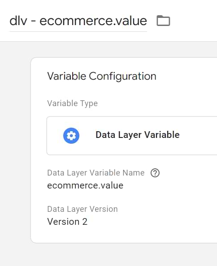Click the 'Variable Configuration' heading
The height and width of the screenshot is (266, 217).
tap(102, 76)
